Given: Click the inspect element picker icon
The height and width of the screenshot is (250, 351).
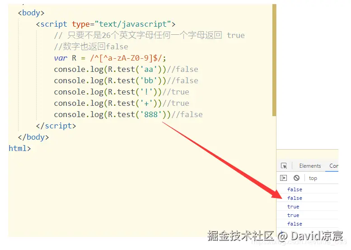Looking at the screenshot, I should click(x=284, y=166).
